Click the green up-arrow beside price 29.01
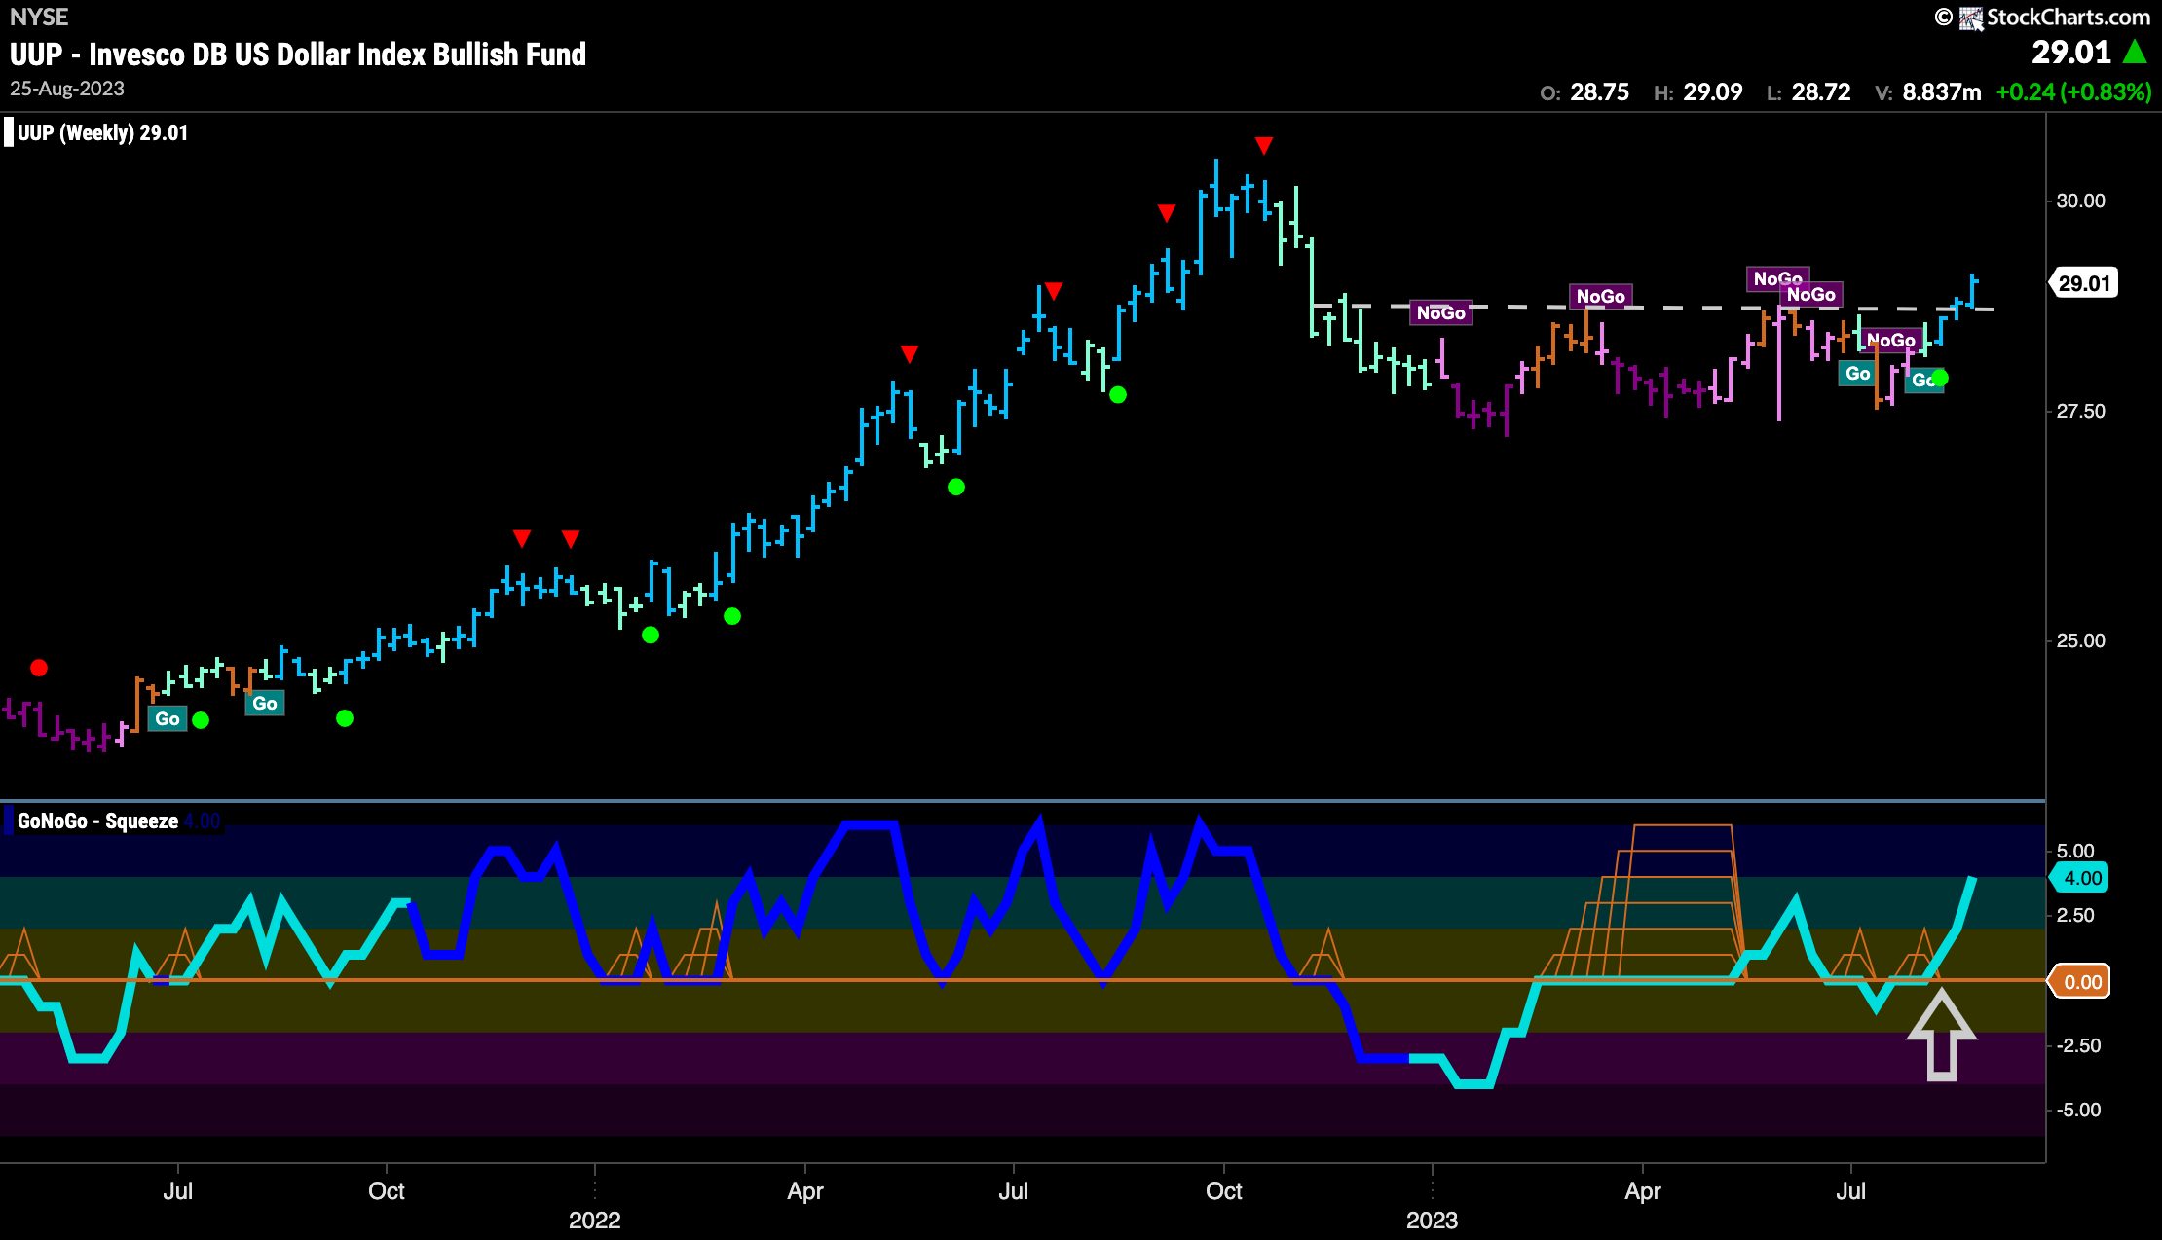The image size is (2162, 1240). point(2136,52)
